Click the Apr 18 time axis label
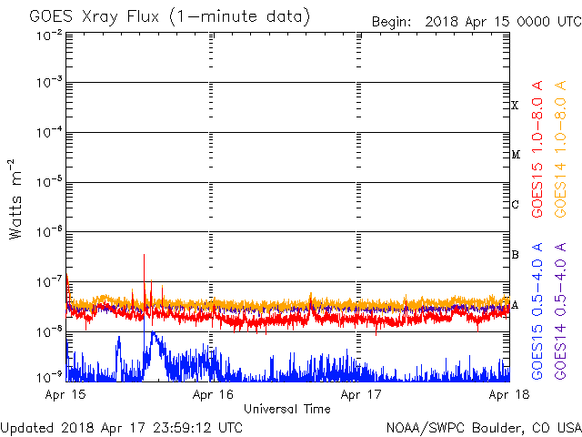The width and height of the screenshot is (582, 437). (507, 395)
